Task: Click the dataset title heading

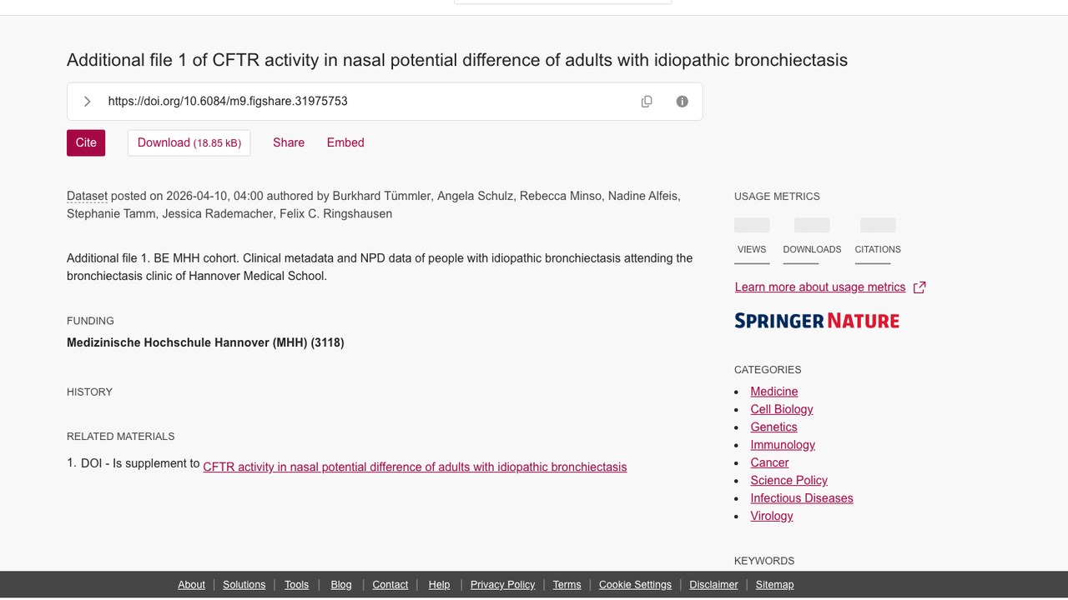Action: point(457,60)
